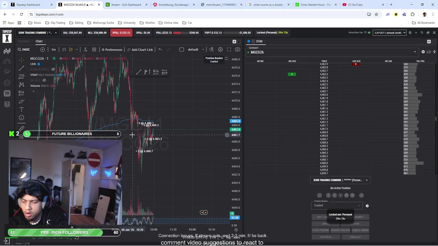Open the fx Indicators menu
The width and height of the screenshot is (438, 246).
pyautogui.click(x=85, y=50)
